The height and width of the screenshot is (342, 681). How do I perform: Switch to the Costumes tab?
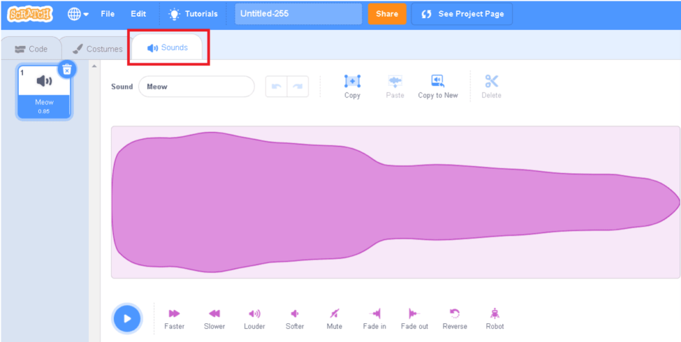(97, 49)
